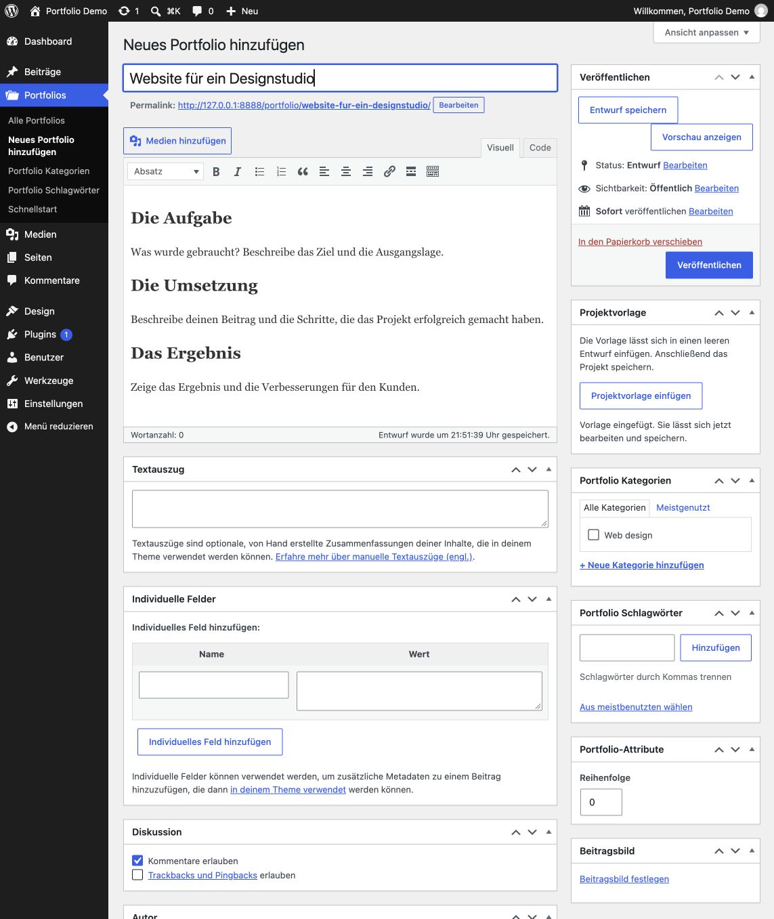Click the WordPress logo in admin bar
Image resolution: width=774 pixels, height=919 pixels.
12,11
